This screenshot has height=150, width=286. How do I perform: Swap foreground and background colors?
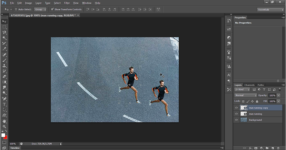(6, 131)
